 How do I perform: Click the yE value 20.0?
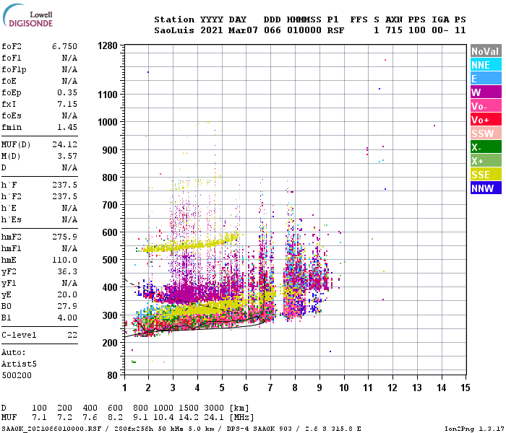[67, 294]
